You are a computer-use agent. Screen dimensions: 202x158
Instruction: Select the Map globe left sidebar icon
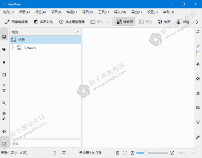pyautogui.click(x=4, y=131)
